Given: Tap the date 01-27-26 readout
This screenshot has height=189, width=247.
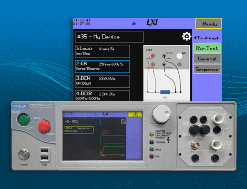Looking at the screenshot, I should pos(82,24).
